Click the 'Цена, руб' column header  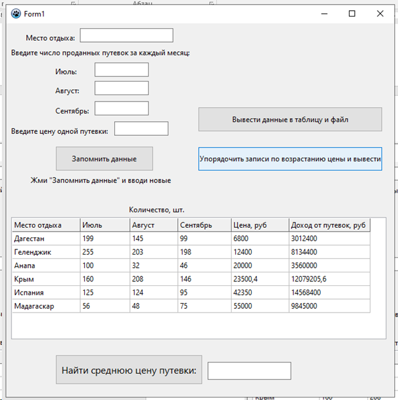click(260, 225)
